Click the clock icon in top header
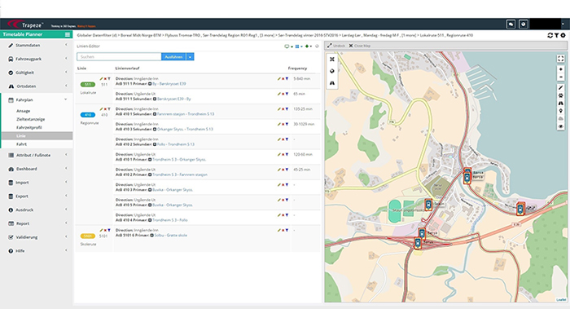The height and width of the screenshot is (309, 570). coord(523,24)
